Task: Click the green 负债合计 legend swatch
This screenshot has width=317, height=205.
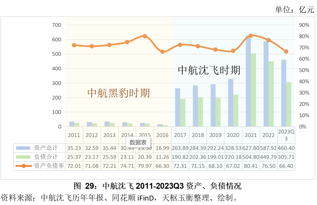Action: tap(23, 157)
